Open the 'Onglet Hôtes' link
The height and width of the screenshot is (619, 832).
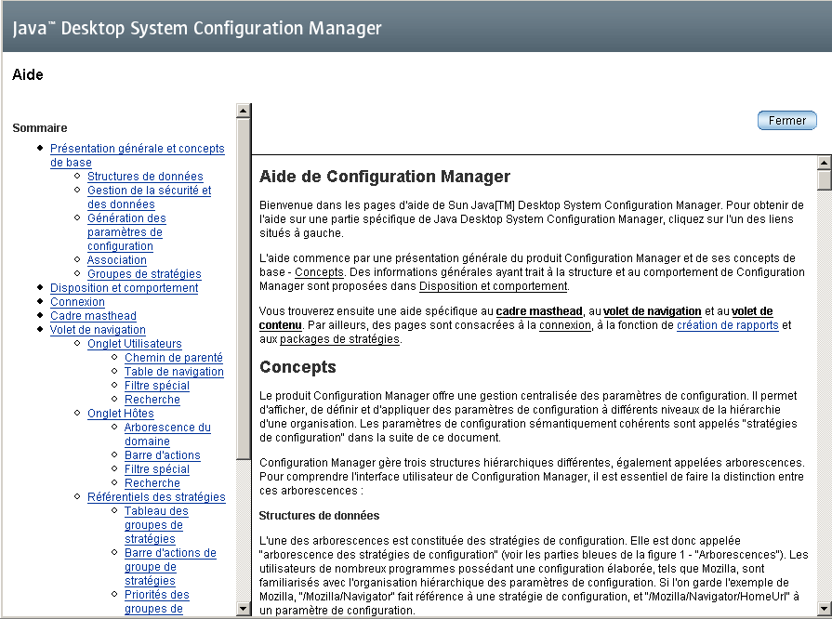[x=121, y=414]
